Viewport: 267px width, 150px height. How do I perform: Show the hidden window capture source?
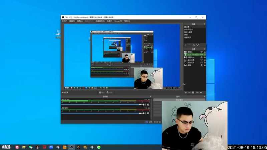[202, 60]
